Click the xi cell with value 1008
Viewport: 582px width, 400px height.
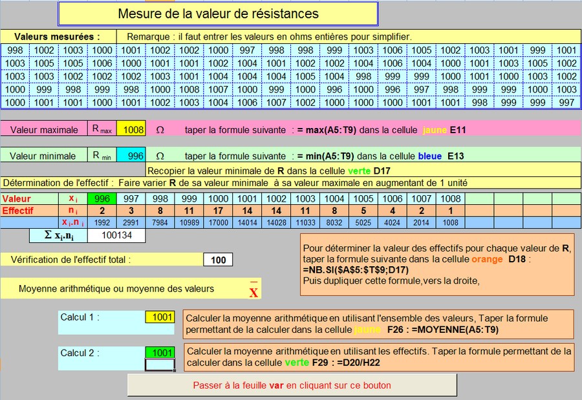click(x=450, y=199)
